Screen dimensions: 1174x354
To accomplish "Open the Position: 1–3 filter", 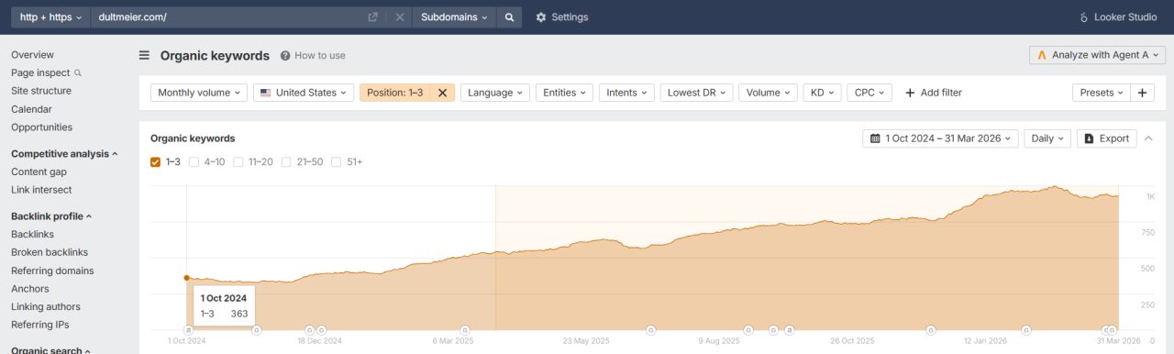I will tap(395, 93).
